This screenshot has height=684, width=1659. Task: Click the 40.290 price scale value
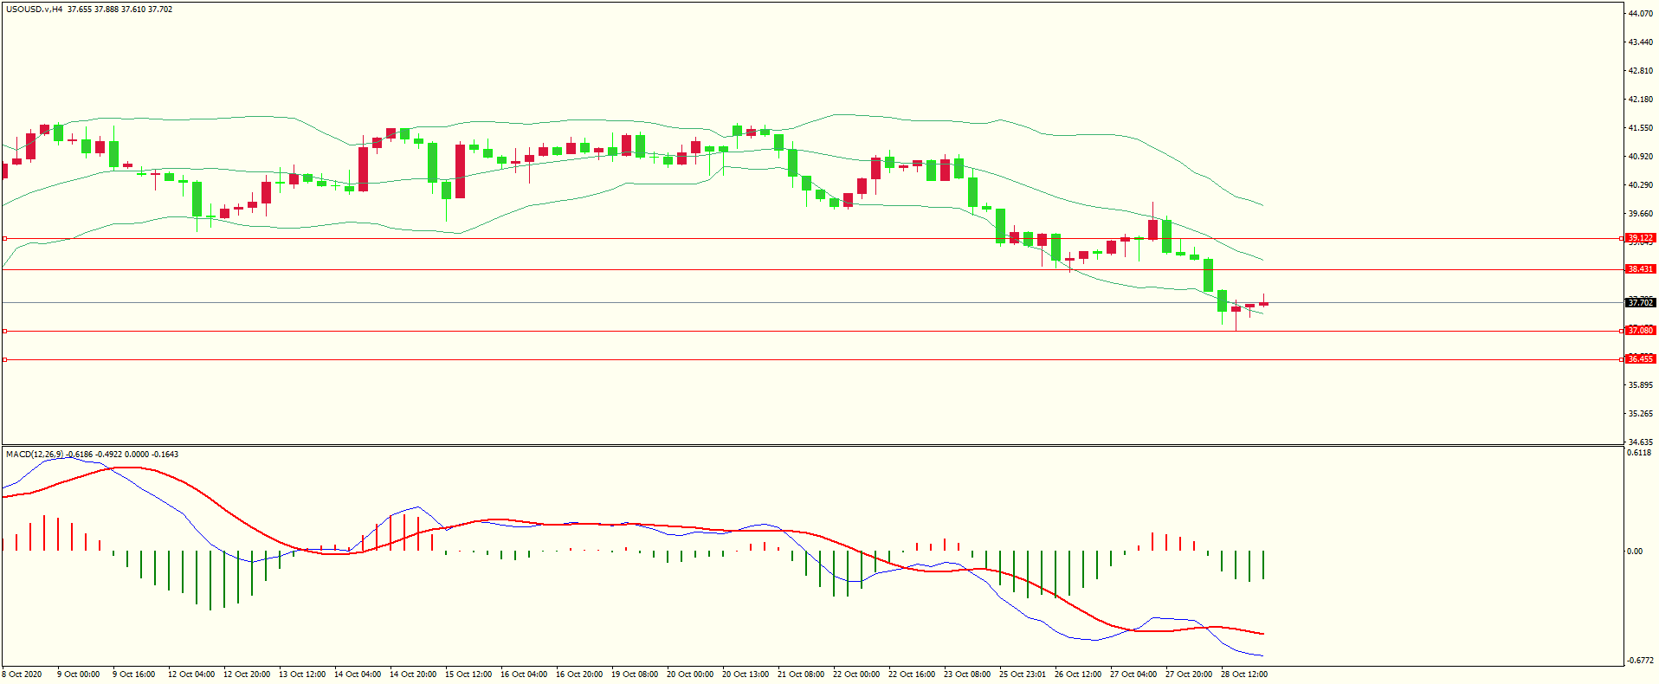pyautogui.click(x=1641, y=185)
